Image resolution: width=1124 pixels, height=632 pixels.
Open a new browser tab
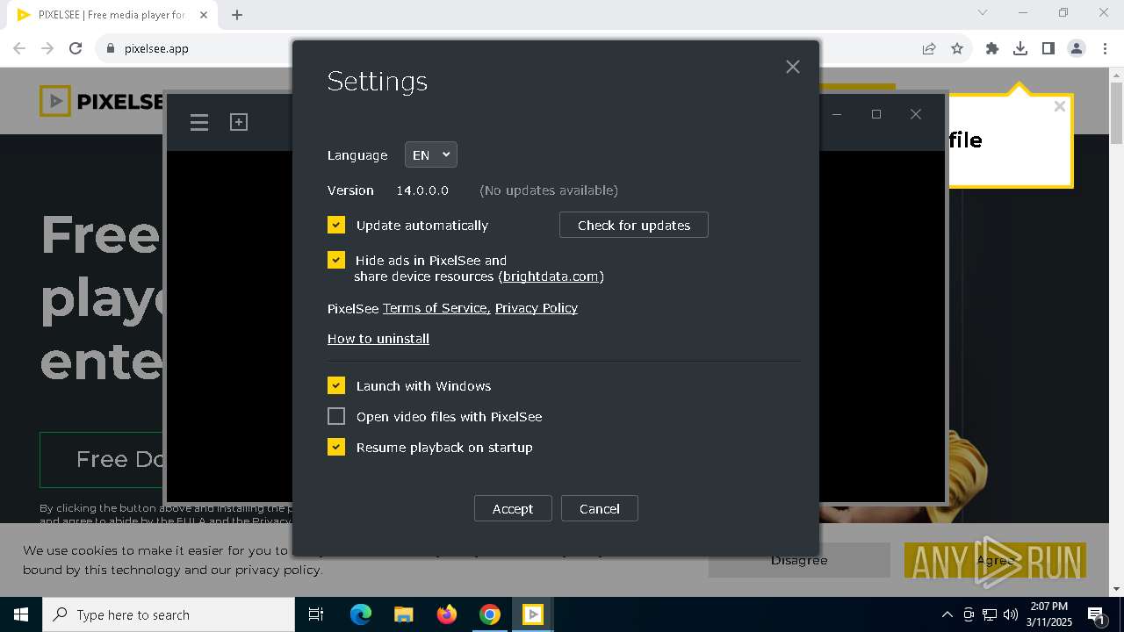pyautogui.click(x=237, y=14)
